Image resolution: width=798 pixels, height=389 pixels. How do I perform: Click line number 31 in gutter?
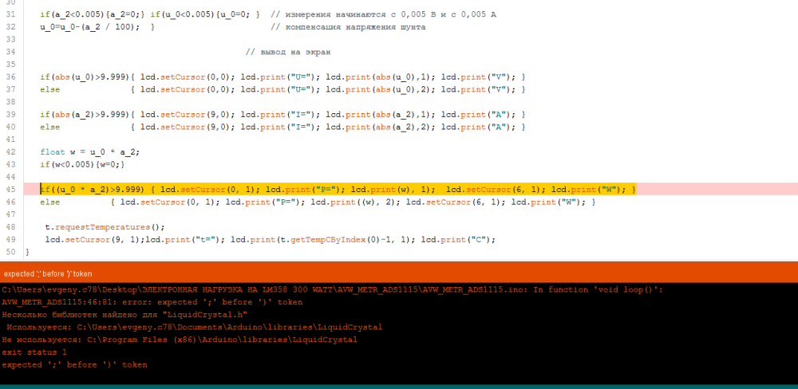(x=10, y=15)
